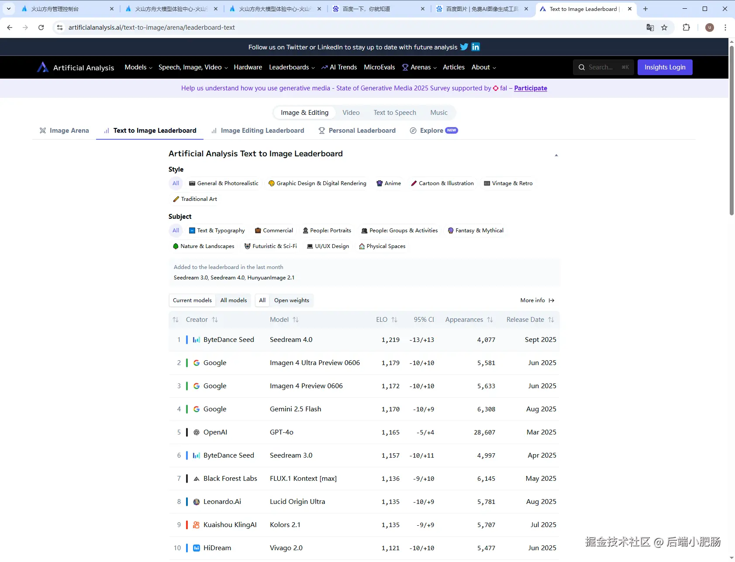Click the Search input field
The height and width of the screenshot is (562, 735).
[x=604, y=67]
